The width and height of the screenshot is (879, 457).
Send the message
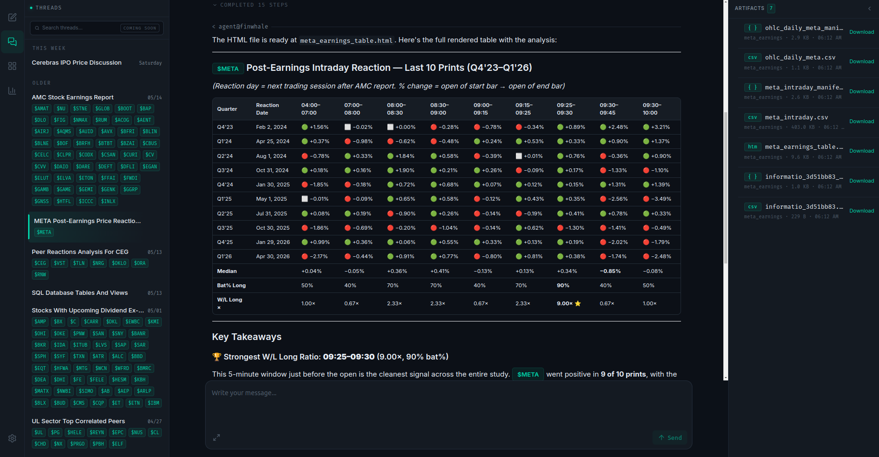(x=670, y=438)
